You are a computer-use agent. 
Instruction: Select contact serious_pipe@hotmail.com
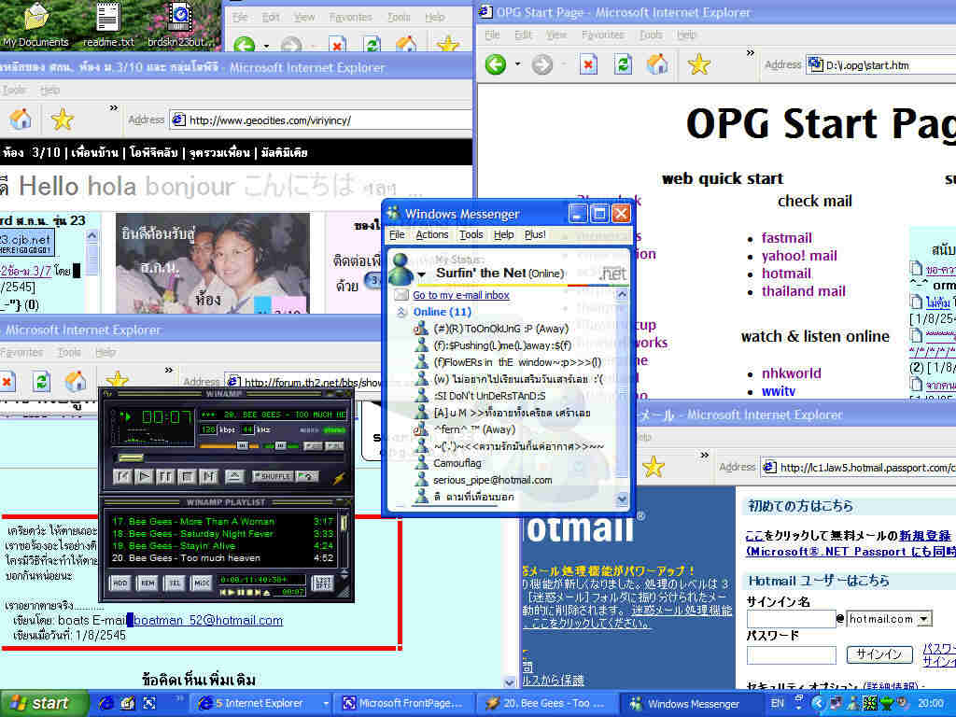coord(493,481)
